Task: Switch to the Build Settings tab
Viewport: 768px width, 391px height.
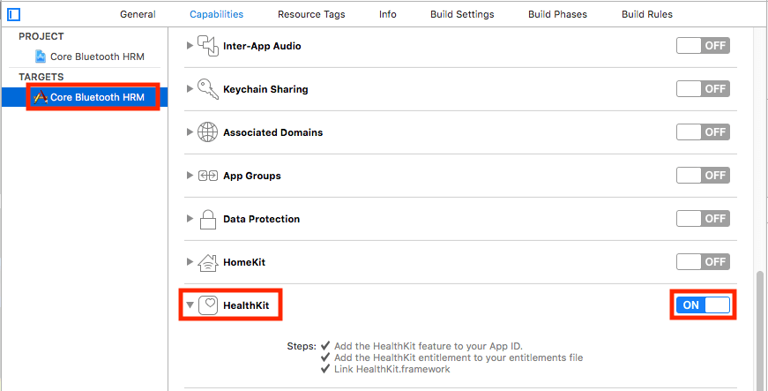Action: click(x=462, y=14)
